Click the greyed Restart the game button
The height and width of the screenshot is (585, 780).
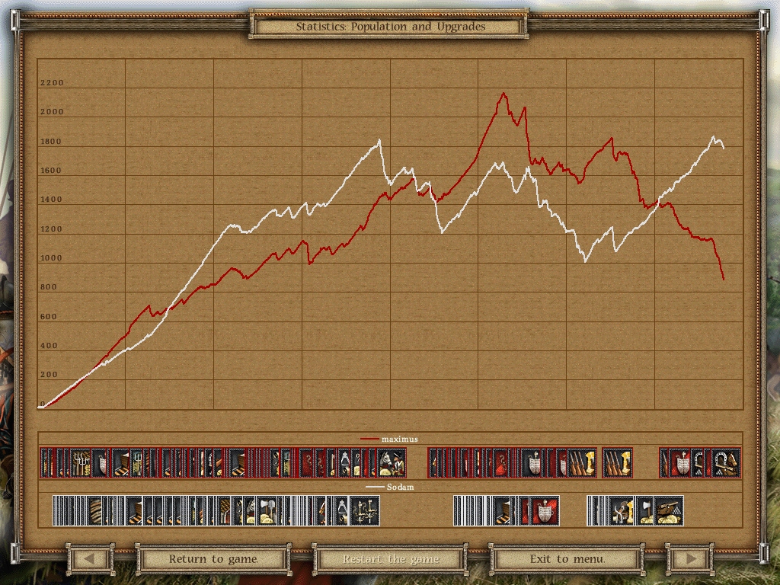tap(391, 559)
